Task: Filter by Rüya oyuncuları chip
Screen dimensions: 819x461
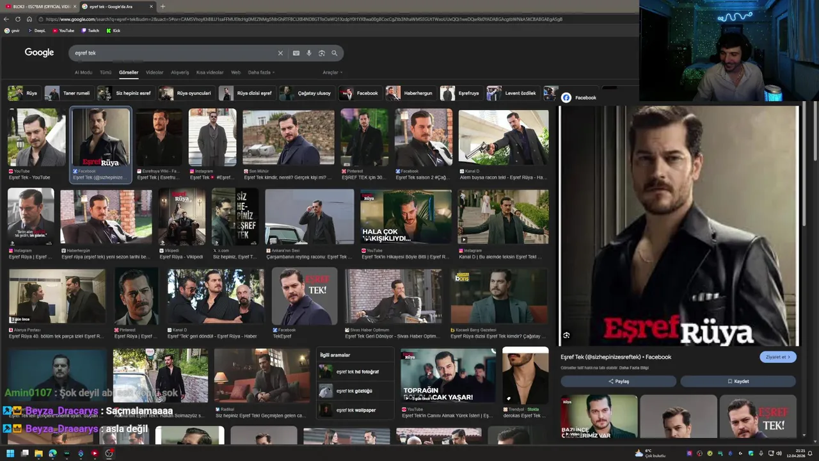Action: click(x=186, y=93)
